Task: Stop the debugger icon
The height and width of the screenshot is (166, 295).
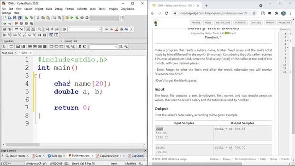Action: click(x=45, y=35)
